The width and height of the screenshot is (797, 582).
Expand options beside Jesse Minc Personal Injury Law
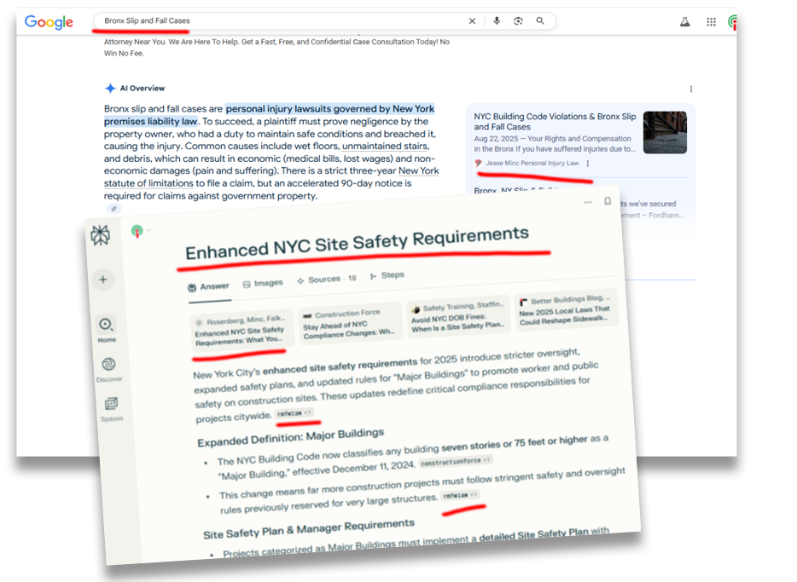tap(587, 163)
